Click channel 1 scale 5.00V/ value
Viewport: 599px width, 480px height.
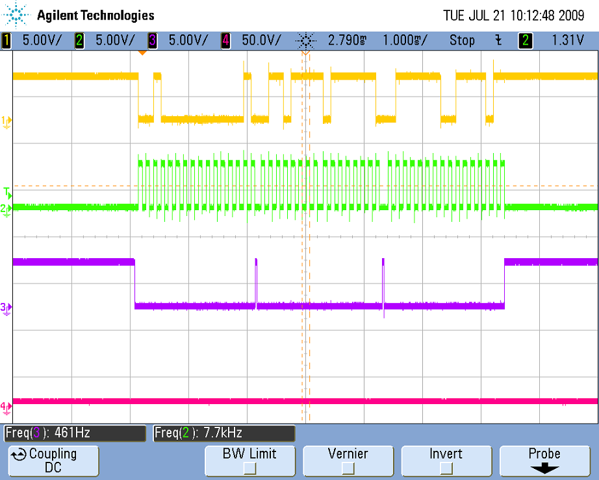coord(42,40)
